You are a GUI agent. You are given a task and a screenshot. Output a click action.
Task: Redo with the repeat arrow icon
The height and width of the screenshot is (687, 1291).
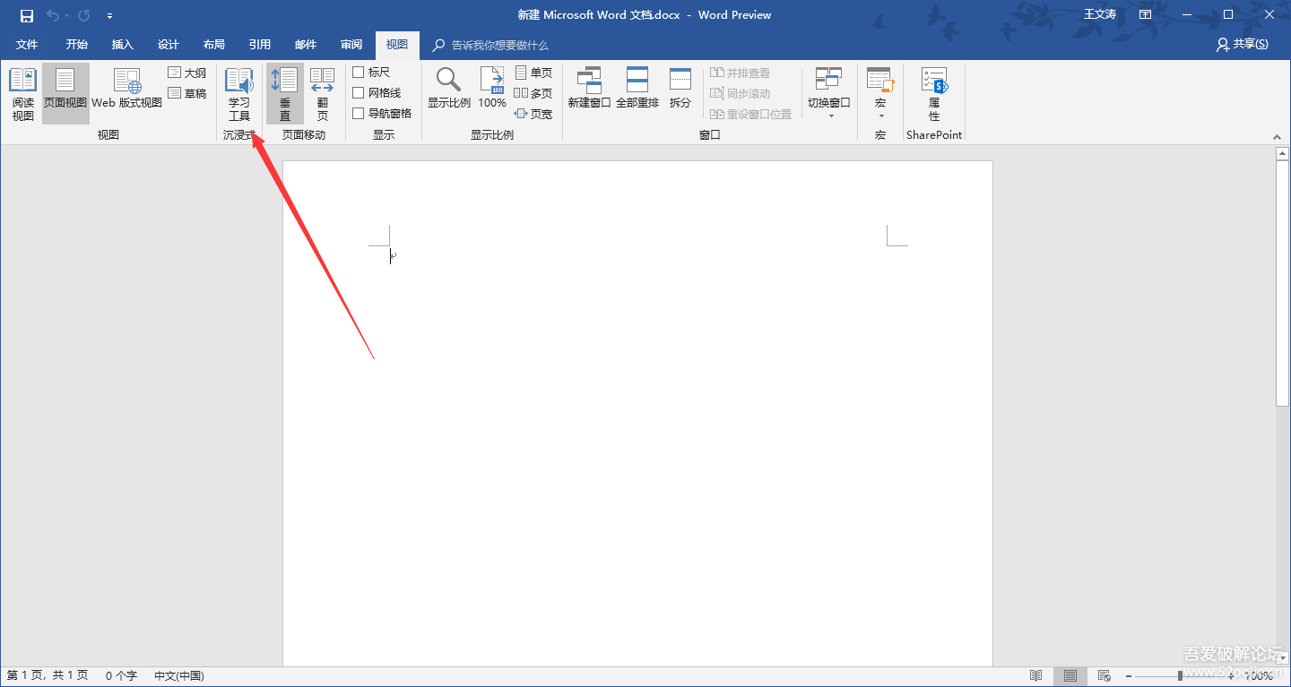(x=84, y=15)
